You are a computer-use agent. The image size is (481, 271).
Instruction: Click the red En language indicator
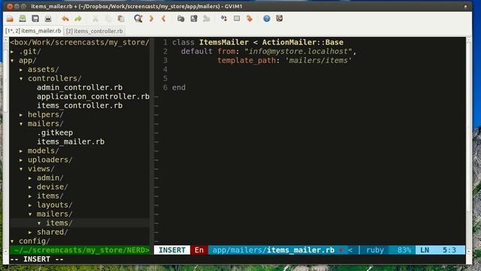pyautogui.click(x=199, y=250)
